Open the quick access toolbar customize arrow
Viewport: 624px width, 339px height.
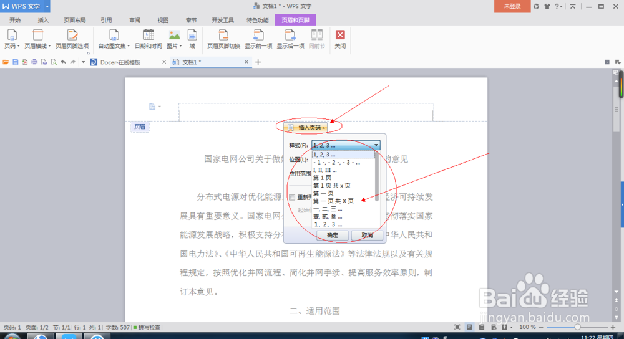83,62
